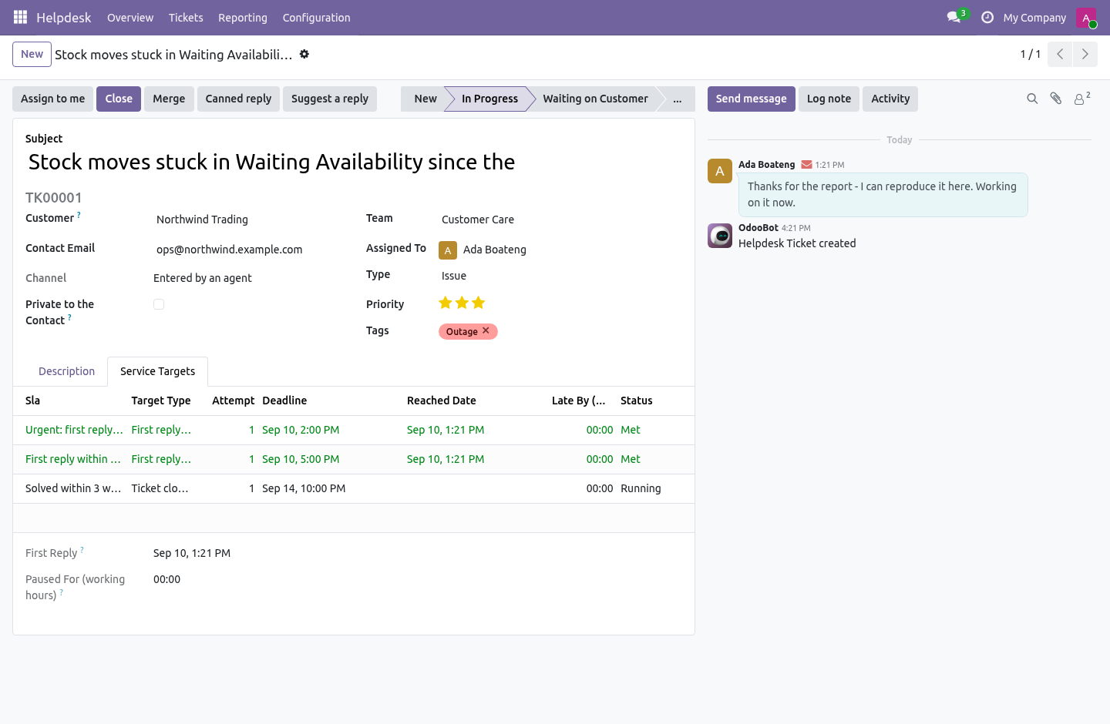Open the gear actions menu
This screenshot has height=724, width=1110.
(304, 54)
